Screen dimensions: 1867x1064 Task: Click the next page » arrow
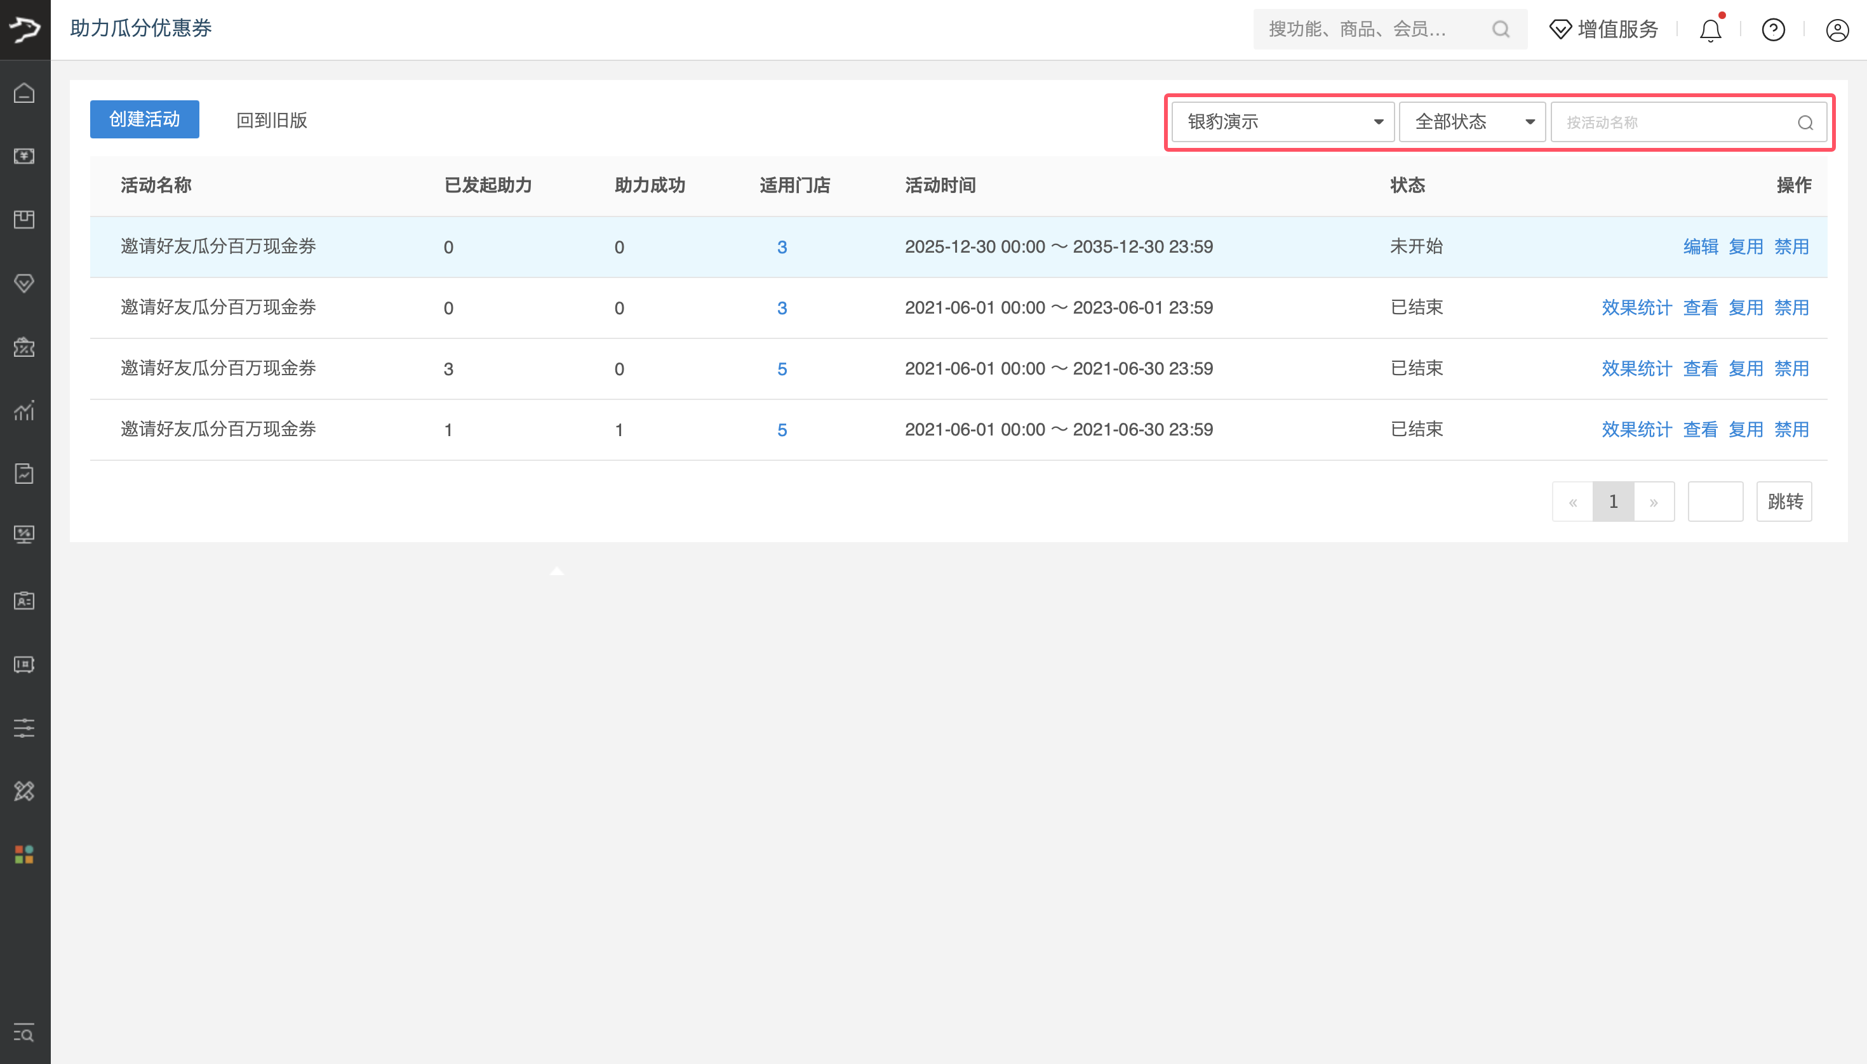[1654, 502]
